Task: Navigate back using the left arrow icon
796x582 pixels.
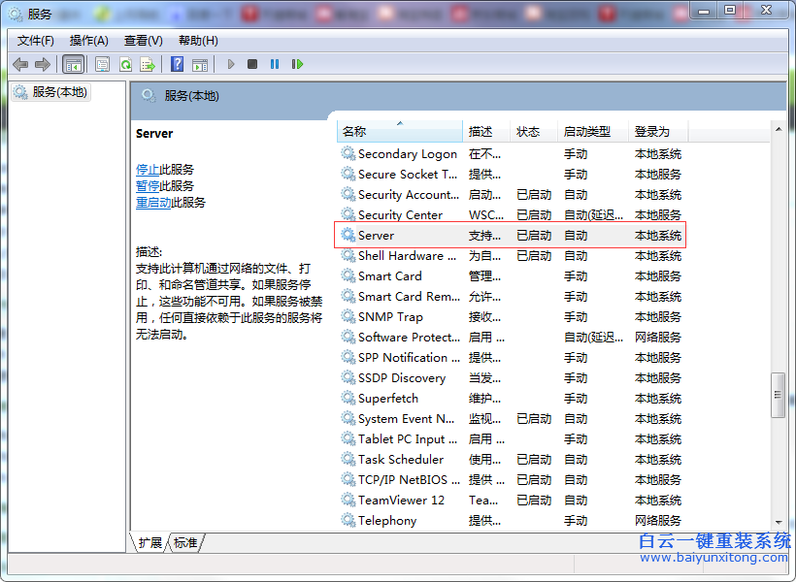Action: (19, 64)
